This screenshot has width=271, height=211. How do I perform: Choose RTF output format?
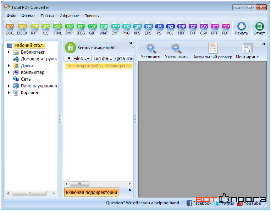coord(34,28)
